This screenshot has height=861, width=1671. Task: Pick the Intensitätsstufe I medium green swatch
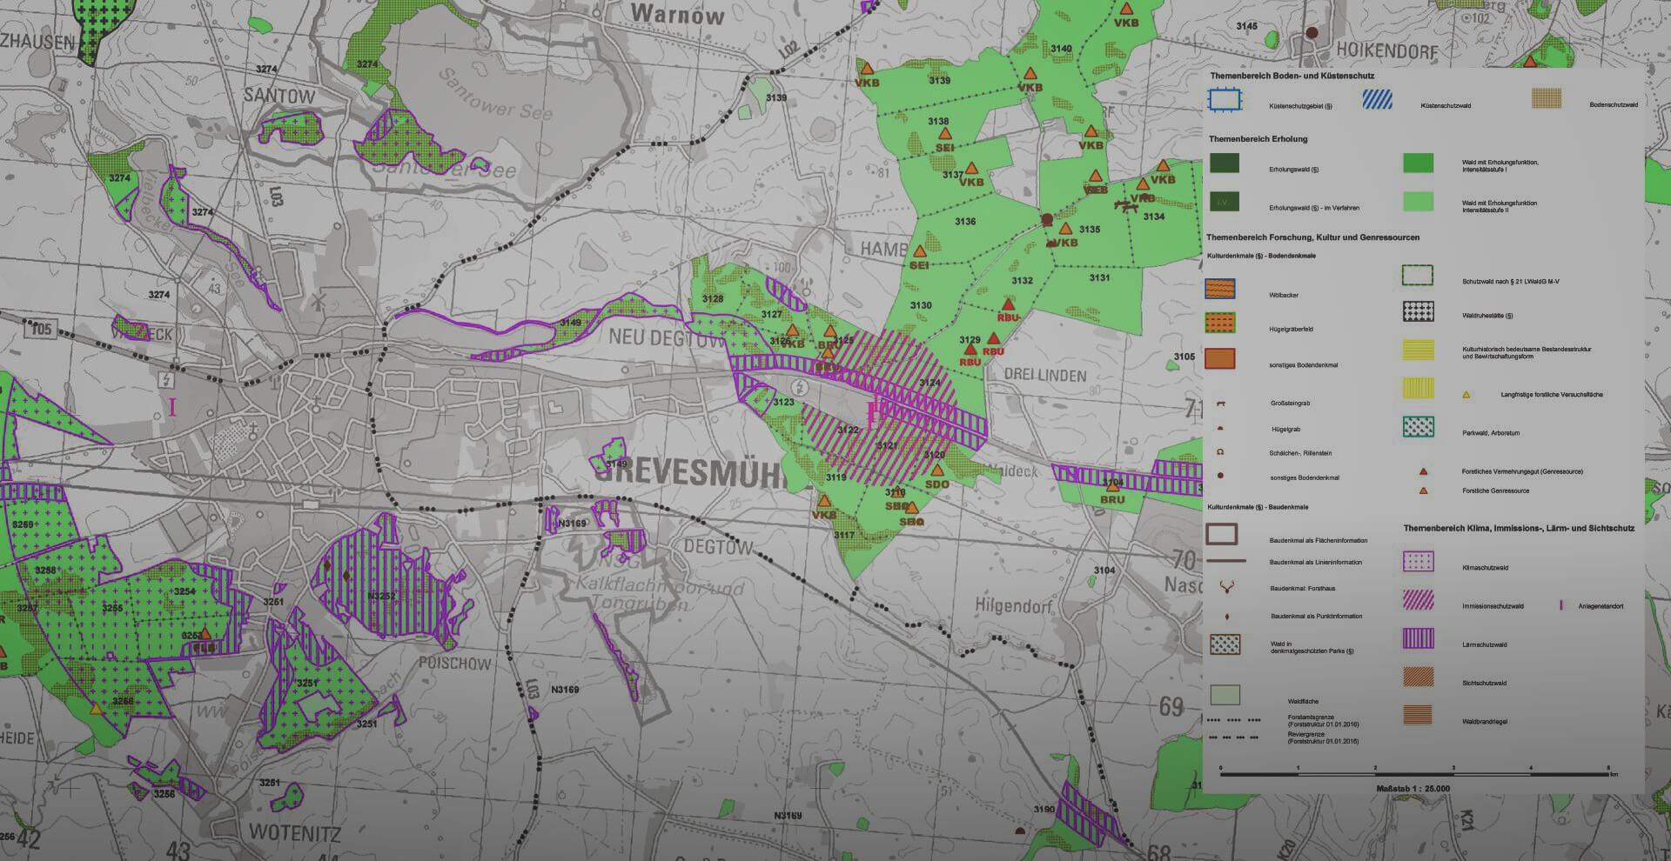coord(1418,163)
